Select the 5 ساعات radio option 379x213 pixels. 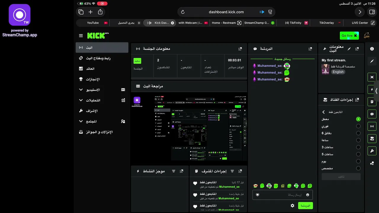pyautogui.click(x=358, y=154)
